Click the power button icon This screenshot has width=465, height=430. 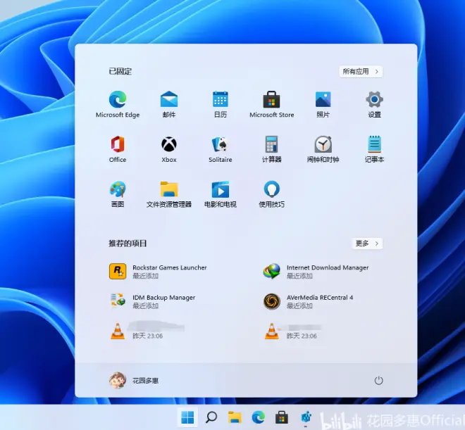[x=379, y=380]
